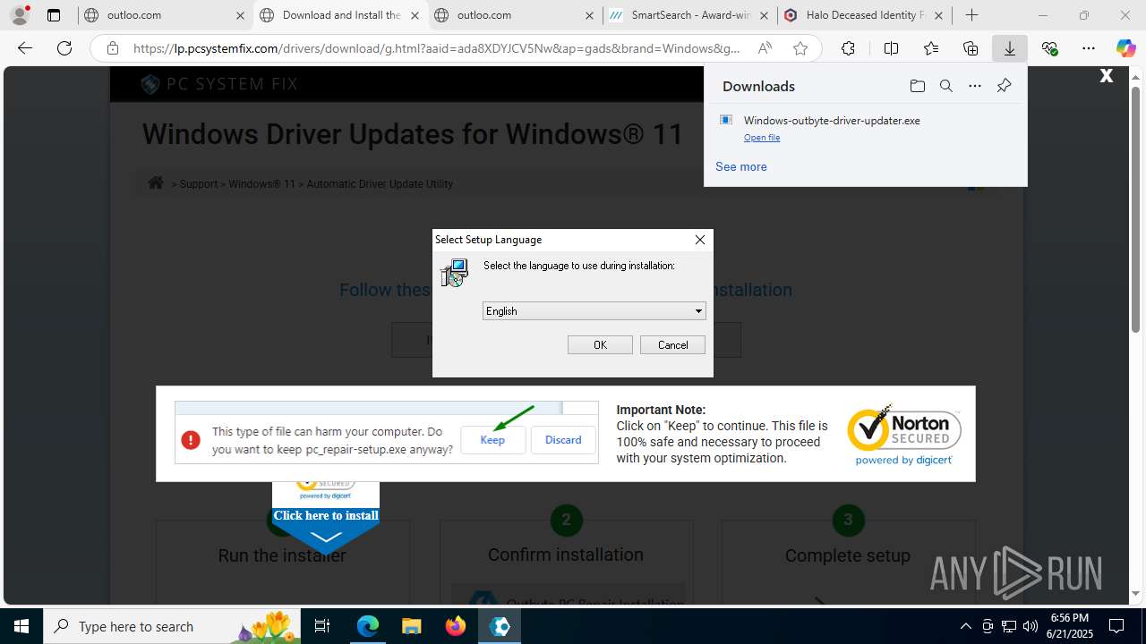Screen dimensions: 1146x644
Task: Open the Collections icon
Action: click(x=971, y=48)
